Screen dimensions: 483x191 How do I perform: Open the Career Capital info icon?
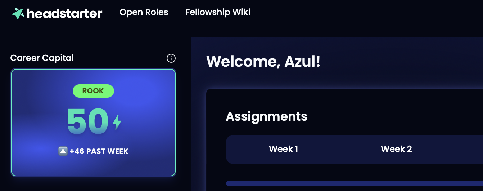tap(171, 58)
